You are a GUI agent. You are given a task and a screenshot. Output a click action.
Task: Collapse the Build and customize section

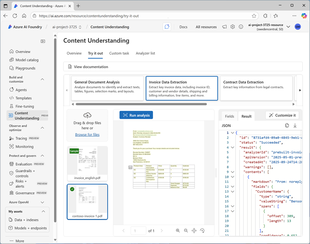(x=43, y=79)
